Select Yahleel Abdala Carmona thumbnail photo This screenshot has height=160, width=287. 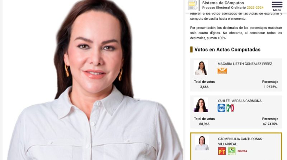click(201, 105)
